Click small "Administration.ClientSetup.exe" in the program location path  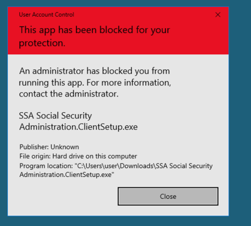(x=67, y=175)
